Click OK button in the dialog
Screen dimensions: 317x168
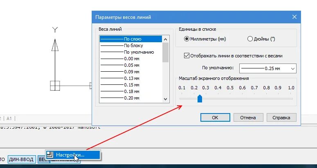(215, 118)
